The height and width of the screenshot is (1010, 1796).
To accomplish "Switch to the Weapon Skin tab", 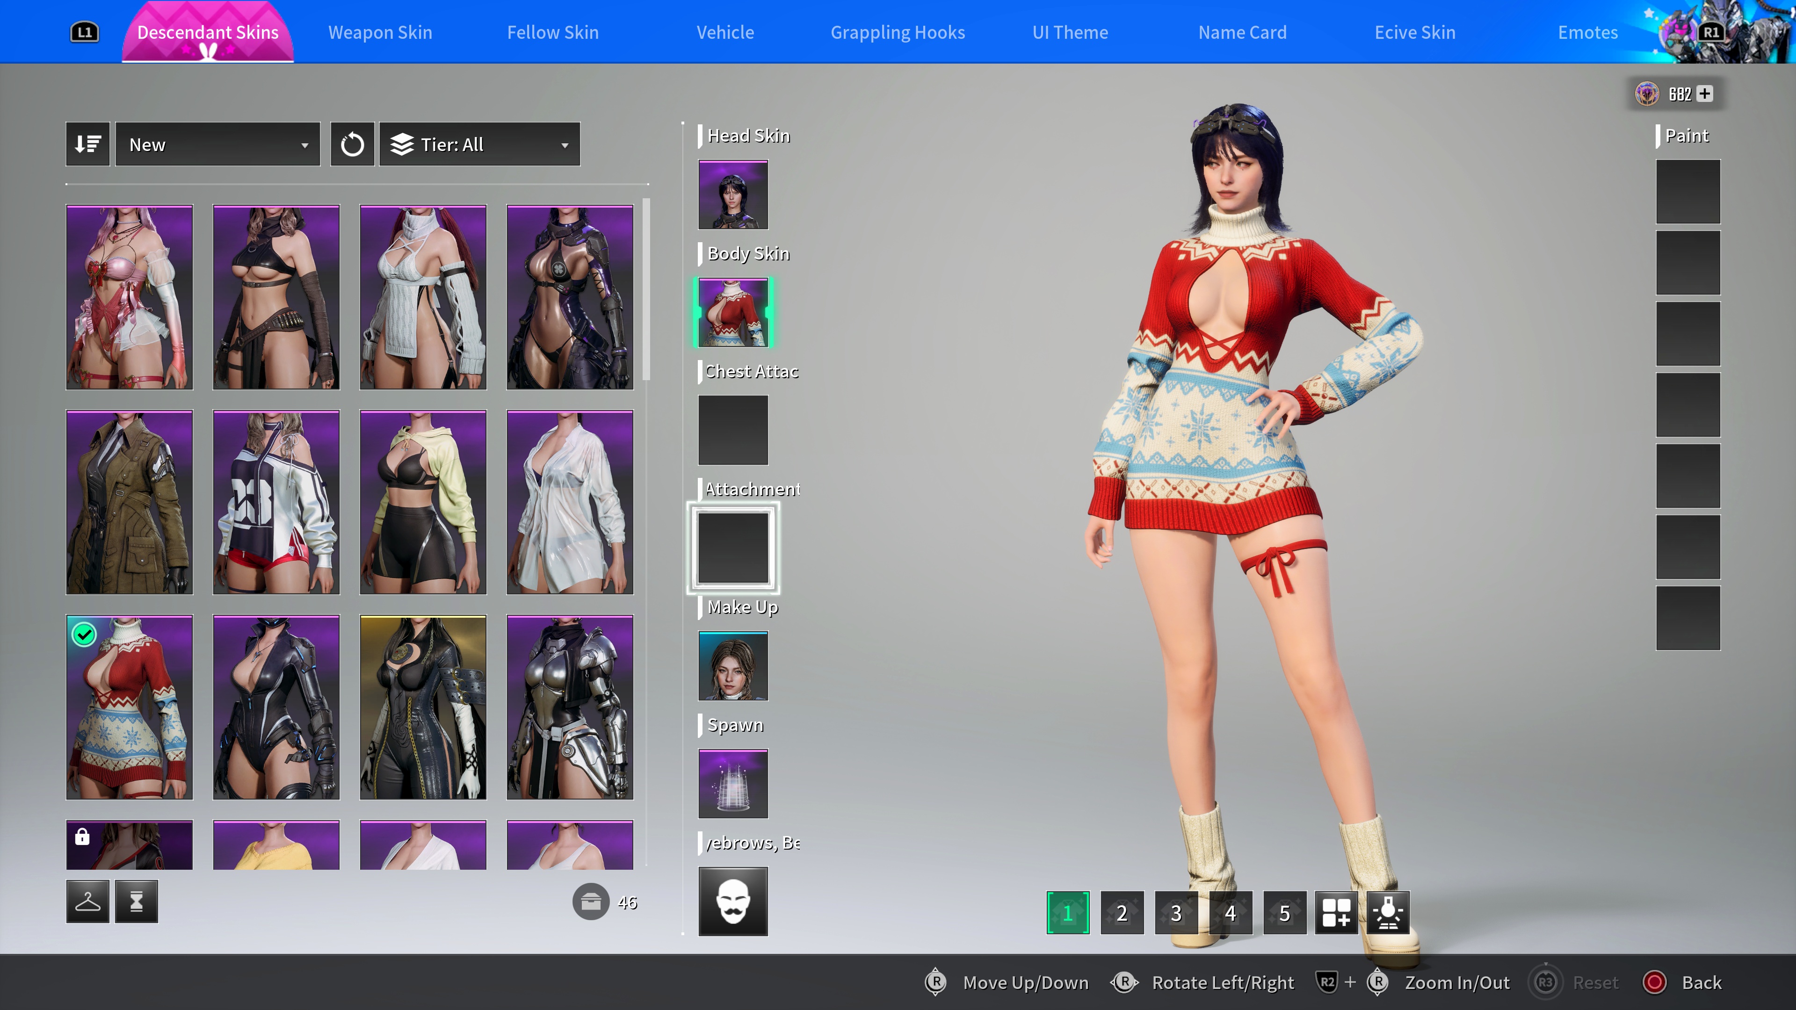I will (x=380, y=32).
